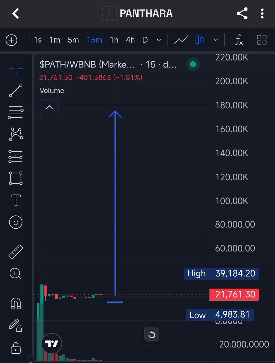Click the Volume indicator label
The height and width of the screenshot is (363, 275).
[52, 90]
